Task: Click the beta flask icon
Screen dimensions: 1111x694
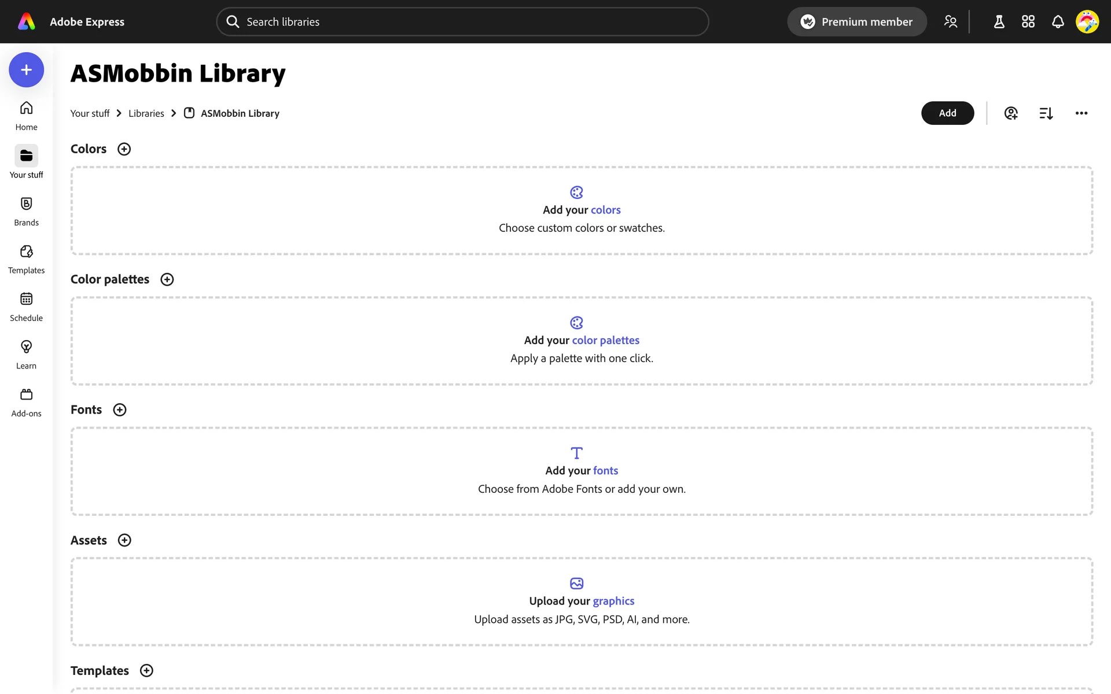Action: pos(999,22)
